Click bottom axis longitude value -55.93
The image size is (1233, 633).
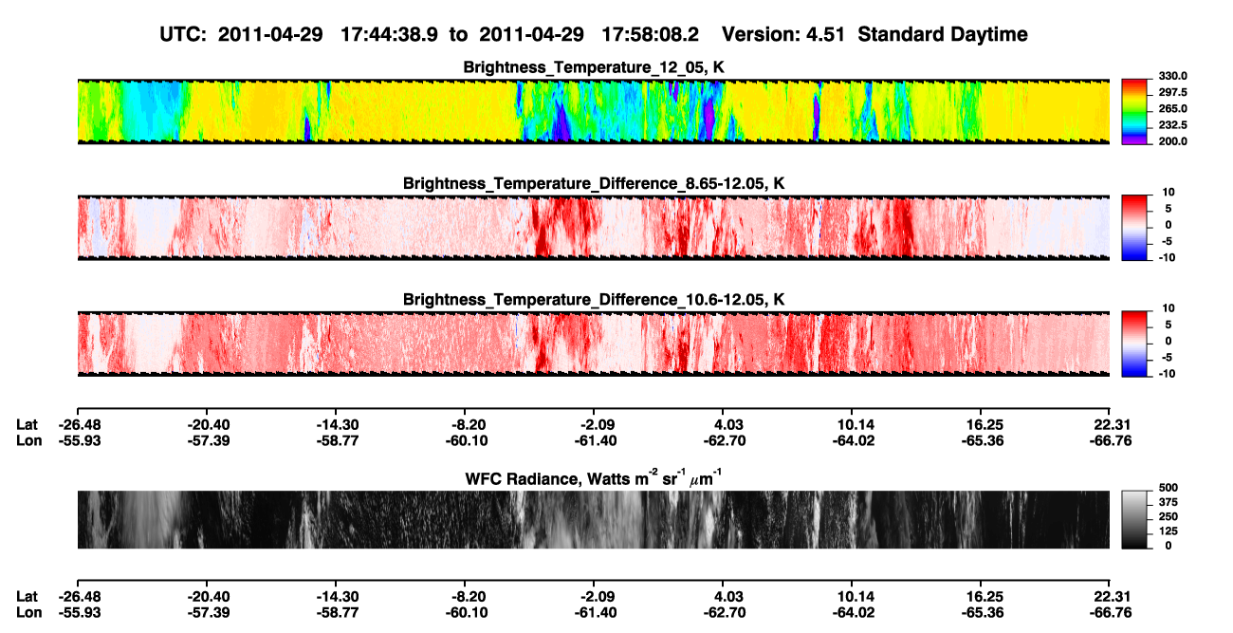point(78,613)
